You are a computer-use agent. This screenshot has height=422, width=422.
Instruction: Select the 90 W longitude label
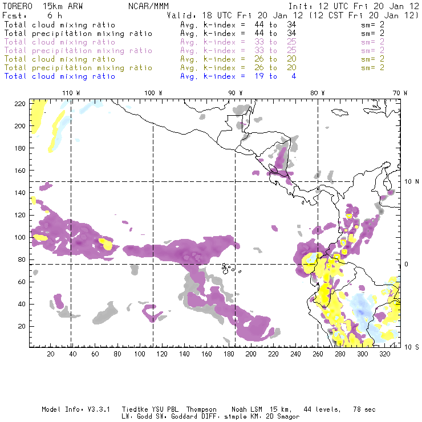pos(236,93)
